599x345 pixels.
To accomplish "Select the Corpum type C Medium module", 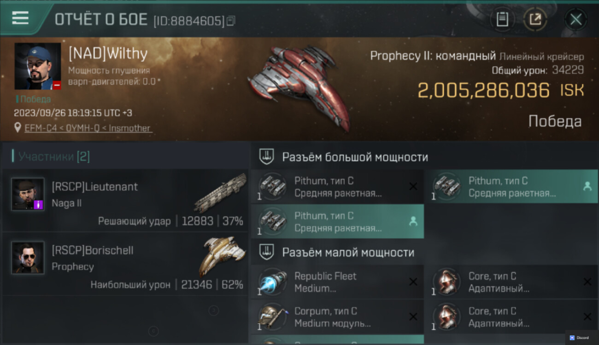I will tap(337, 316).
